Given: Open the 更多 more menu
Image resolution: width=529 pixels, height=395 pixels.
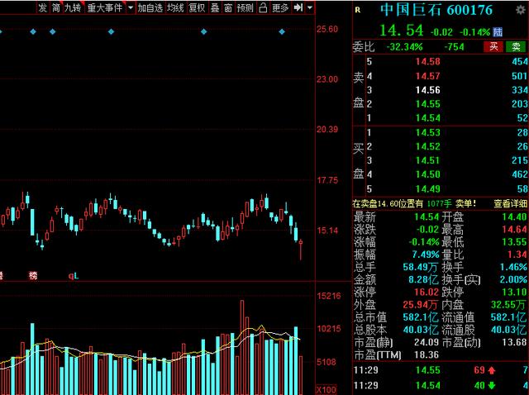Looking at the screenshot, I should click(x=280, y=7).
